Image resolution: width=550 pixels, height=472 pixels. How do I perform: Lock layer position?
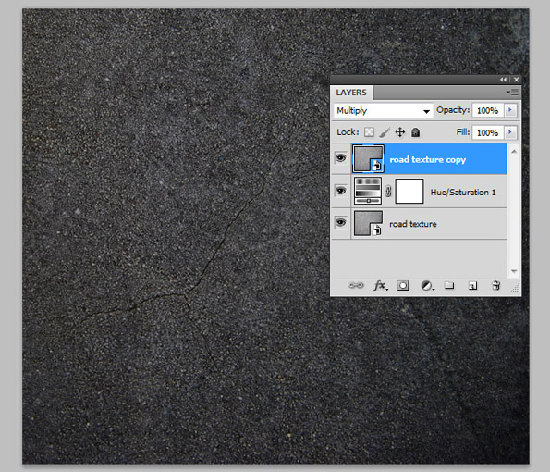(x=400, y=132)
